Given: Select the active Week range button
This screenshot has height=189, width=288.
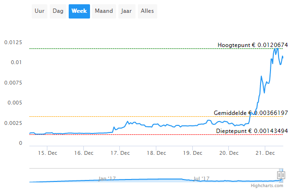Looking at the screenshot, I should pyautogui.click(x=80, y=11).
